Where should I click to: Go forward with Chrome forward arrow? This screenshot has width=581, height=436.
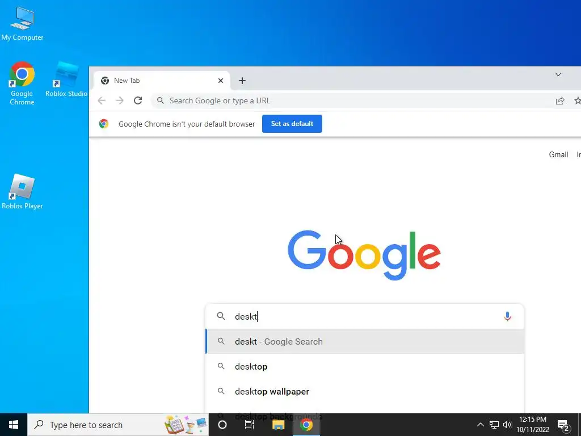pos(119,100)
